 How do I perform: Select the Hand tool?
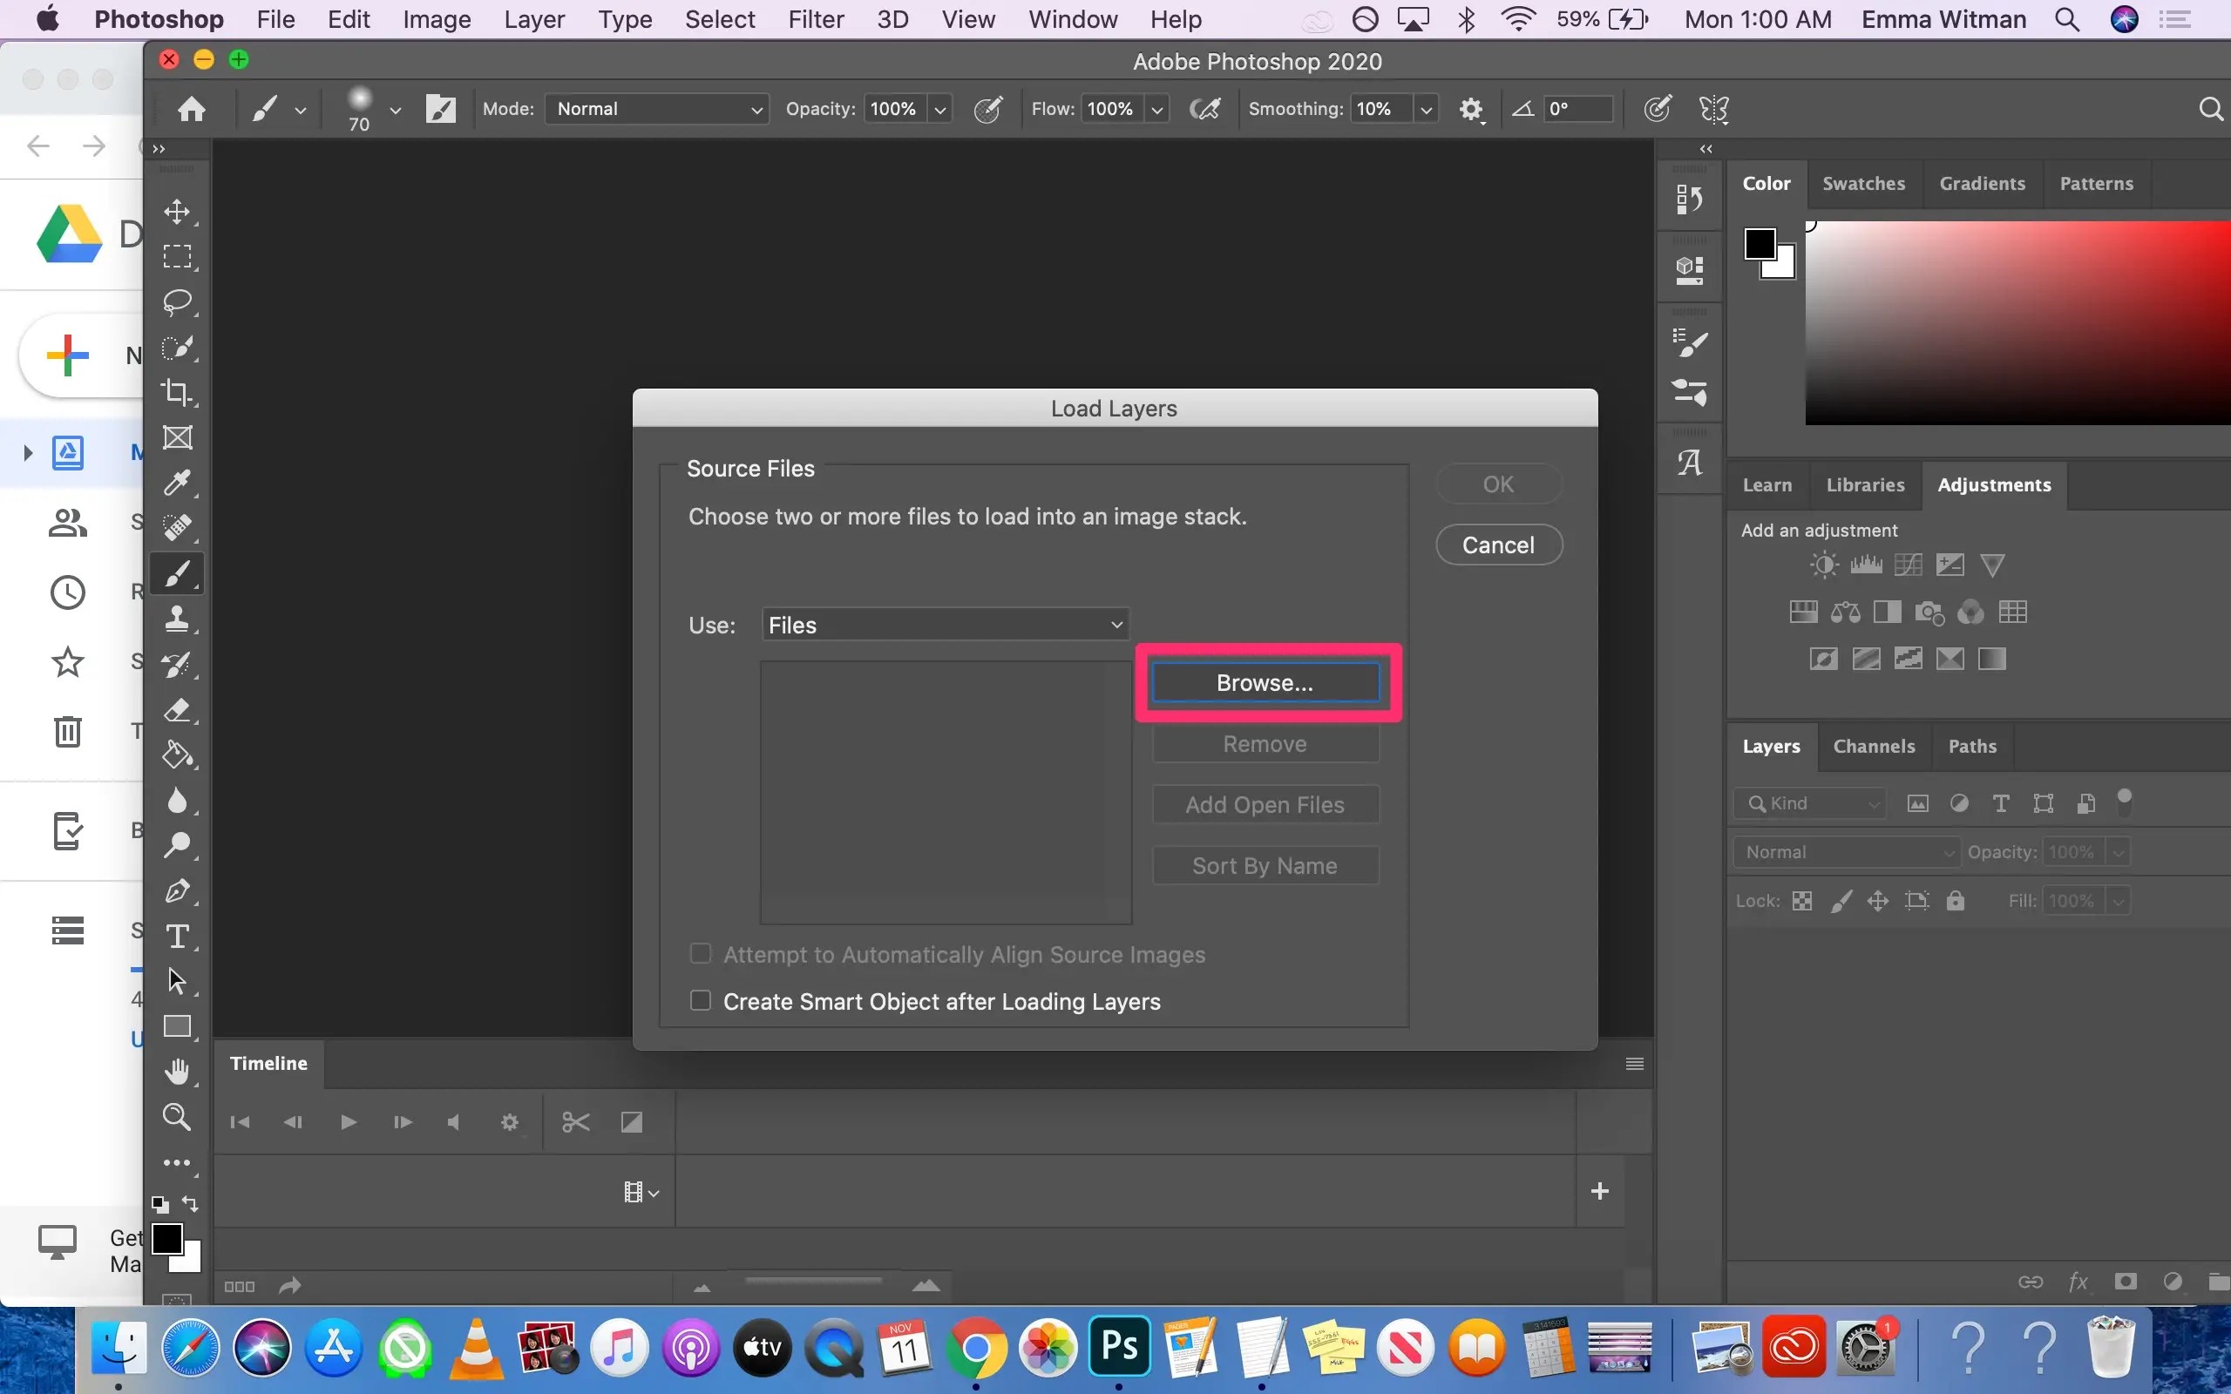[177, 1072]
